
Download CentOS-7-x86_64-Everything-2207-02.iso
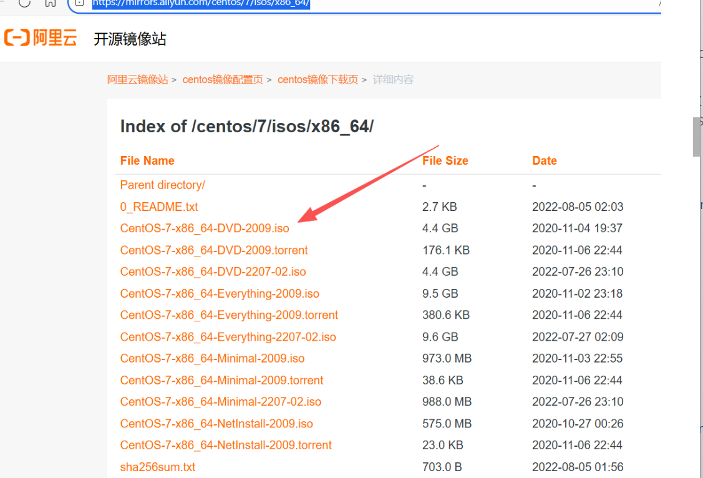tap(228, 337)
